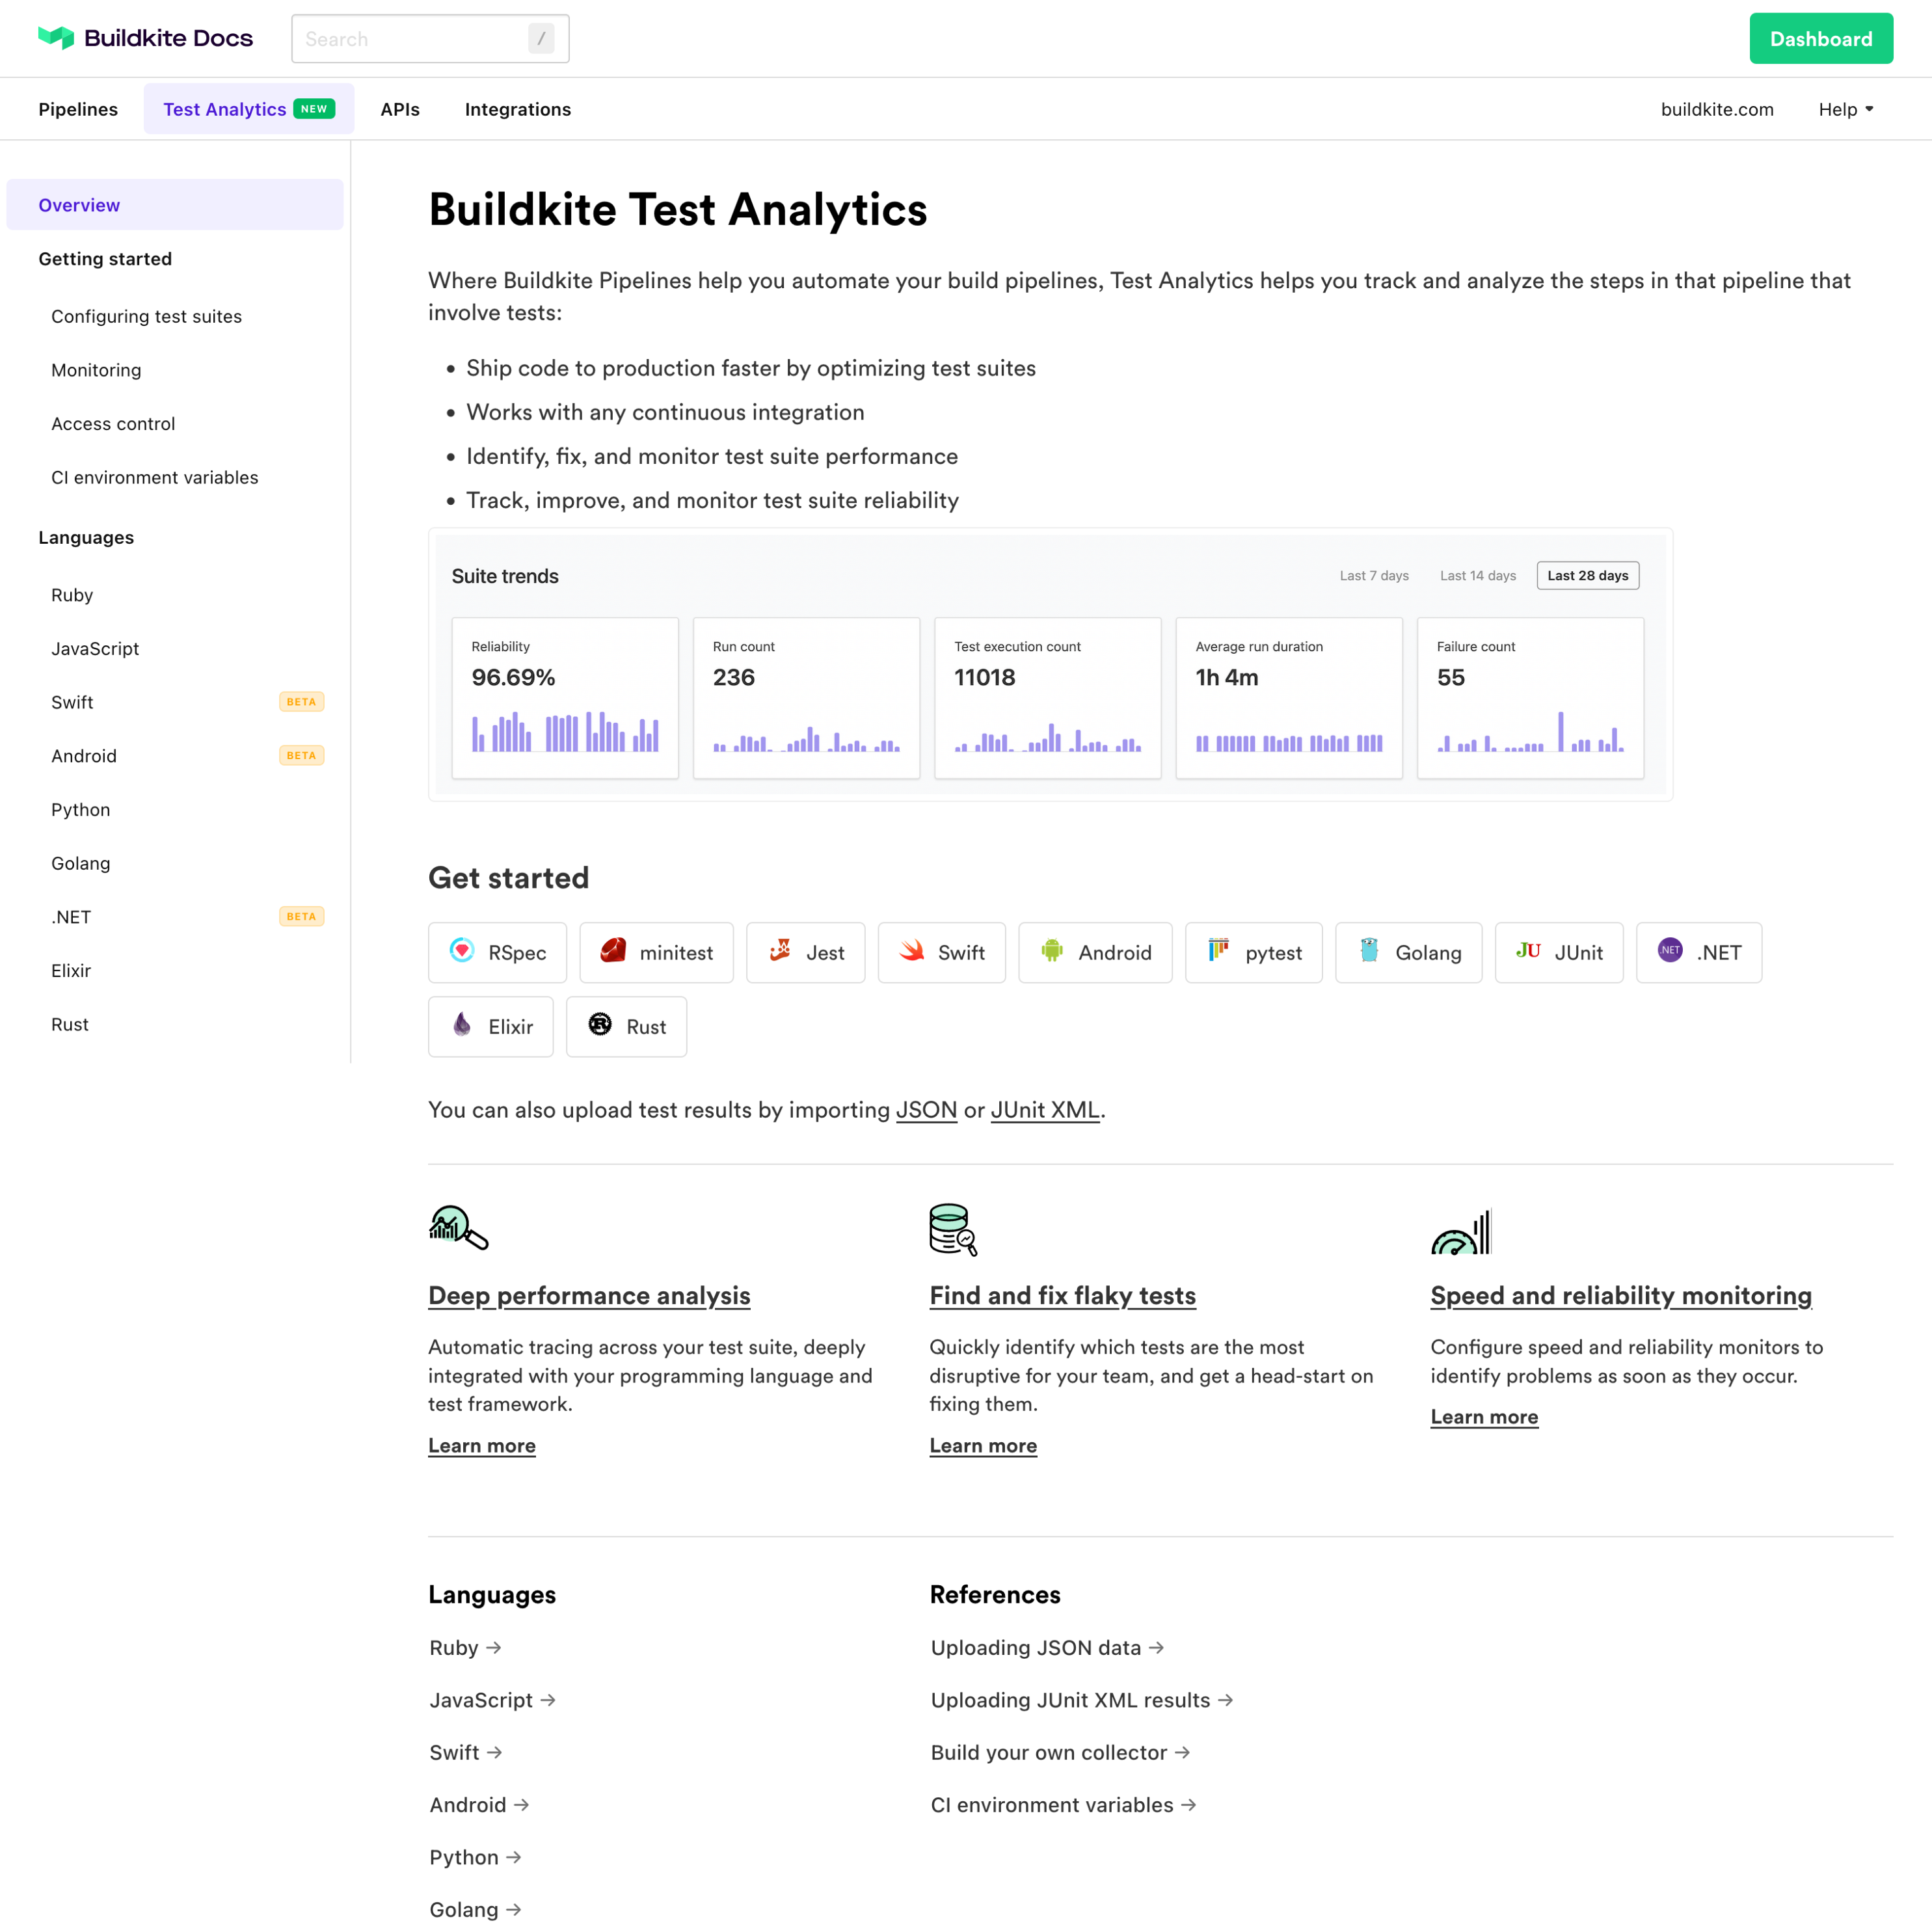Screen dimensions: 1932x1932
Task: Open Monitoring in the sidebar
Action: pos(96,370)
